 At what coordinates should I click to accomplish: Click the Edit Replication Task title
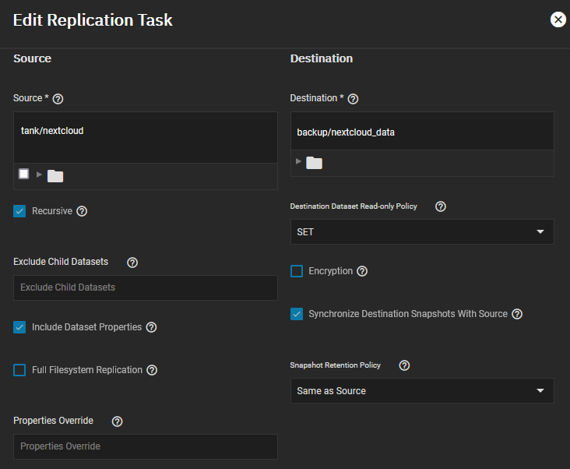tap(93, 20)
